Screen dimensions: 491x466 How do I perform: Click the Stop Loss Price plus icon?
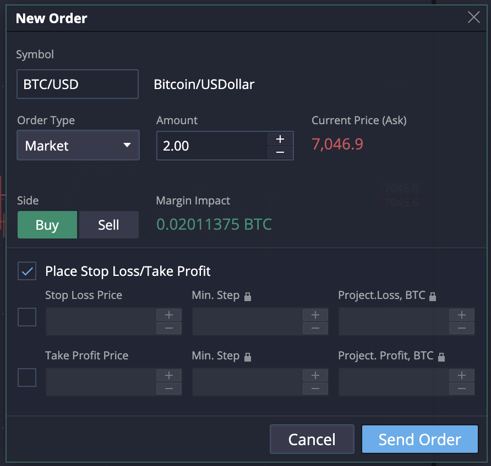tap(169, 315)
